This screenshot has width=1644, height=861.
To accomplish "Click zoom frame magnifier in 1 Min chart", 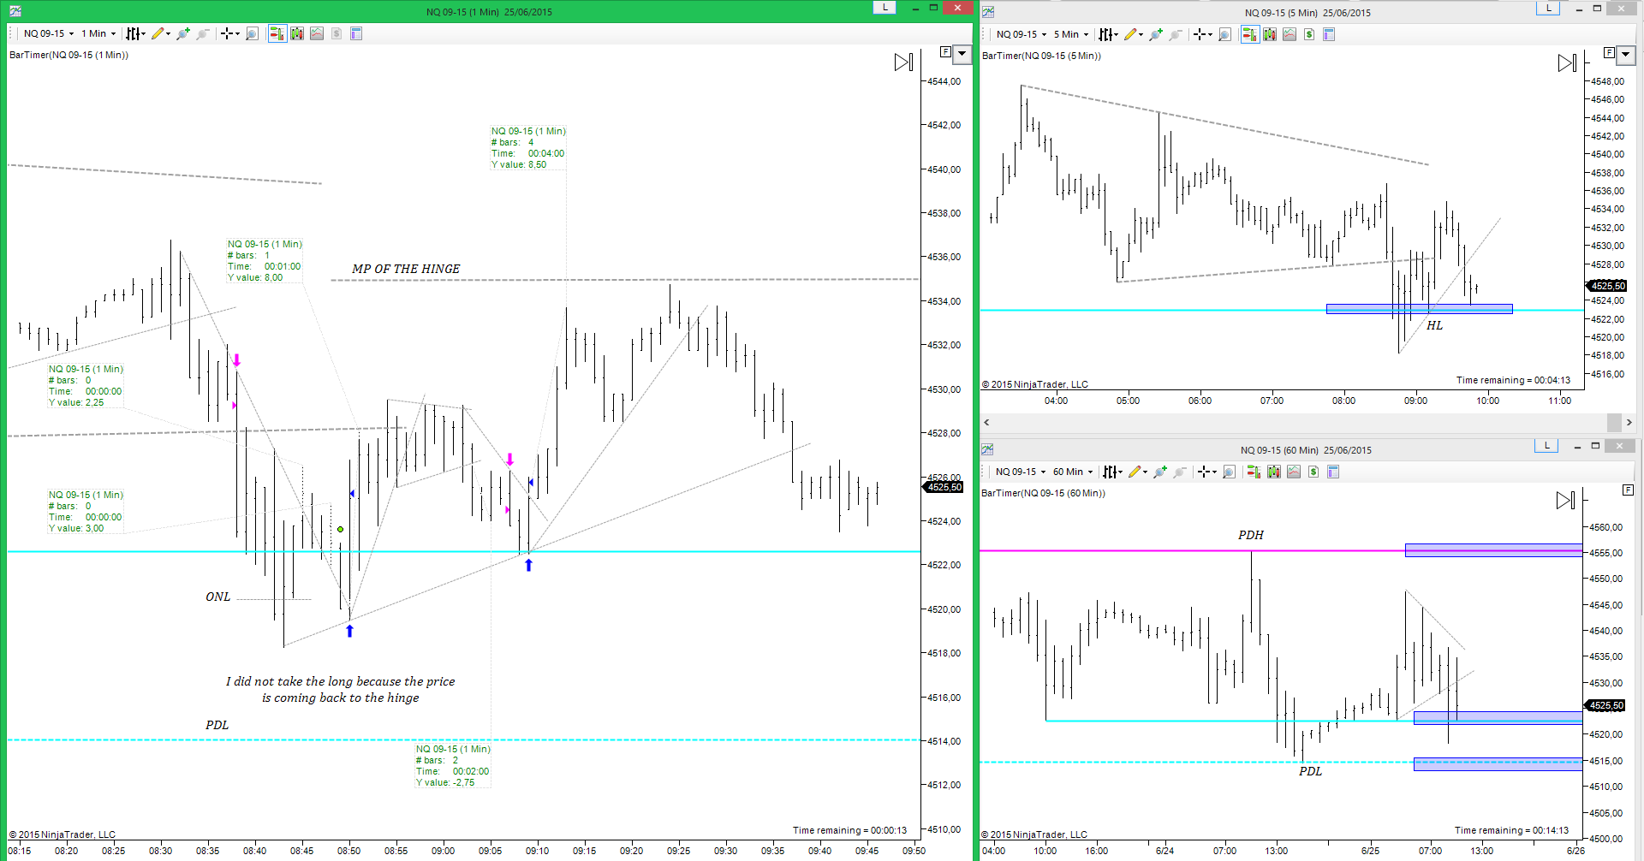I will (x=252, y=33).
